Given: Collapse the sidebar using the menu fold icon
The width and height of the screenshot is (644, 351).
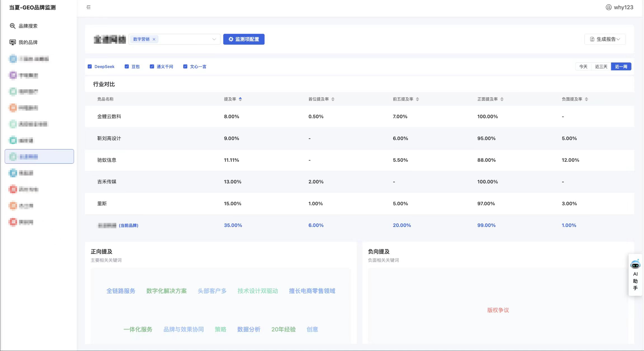Looking at the screenshot, I should [x=88, y=7].
